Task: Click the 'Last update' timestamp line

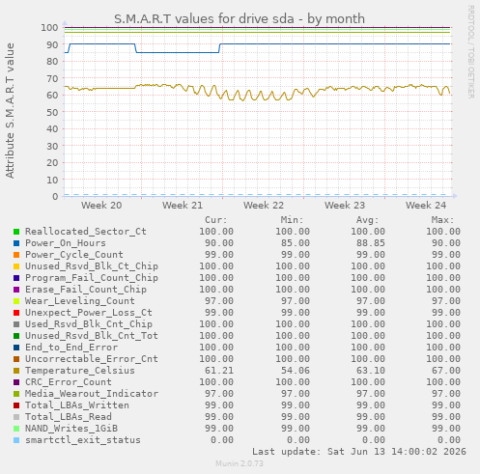Action: click(359, 452)
